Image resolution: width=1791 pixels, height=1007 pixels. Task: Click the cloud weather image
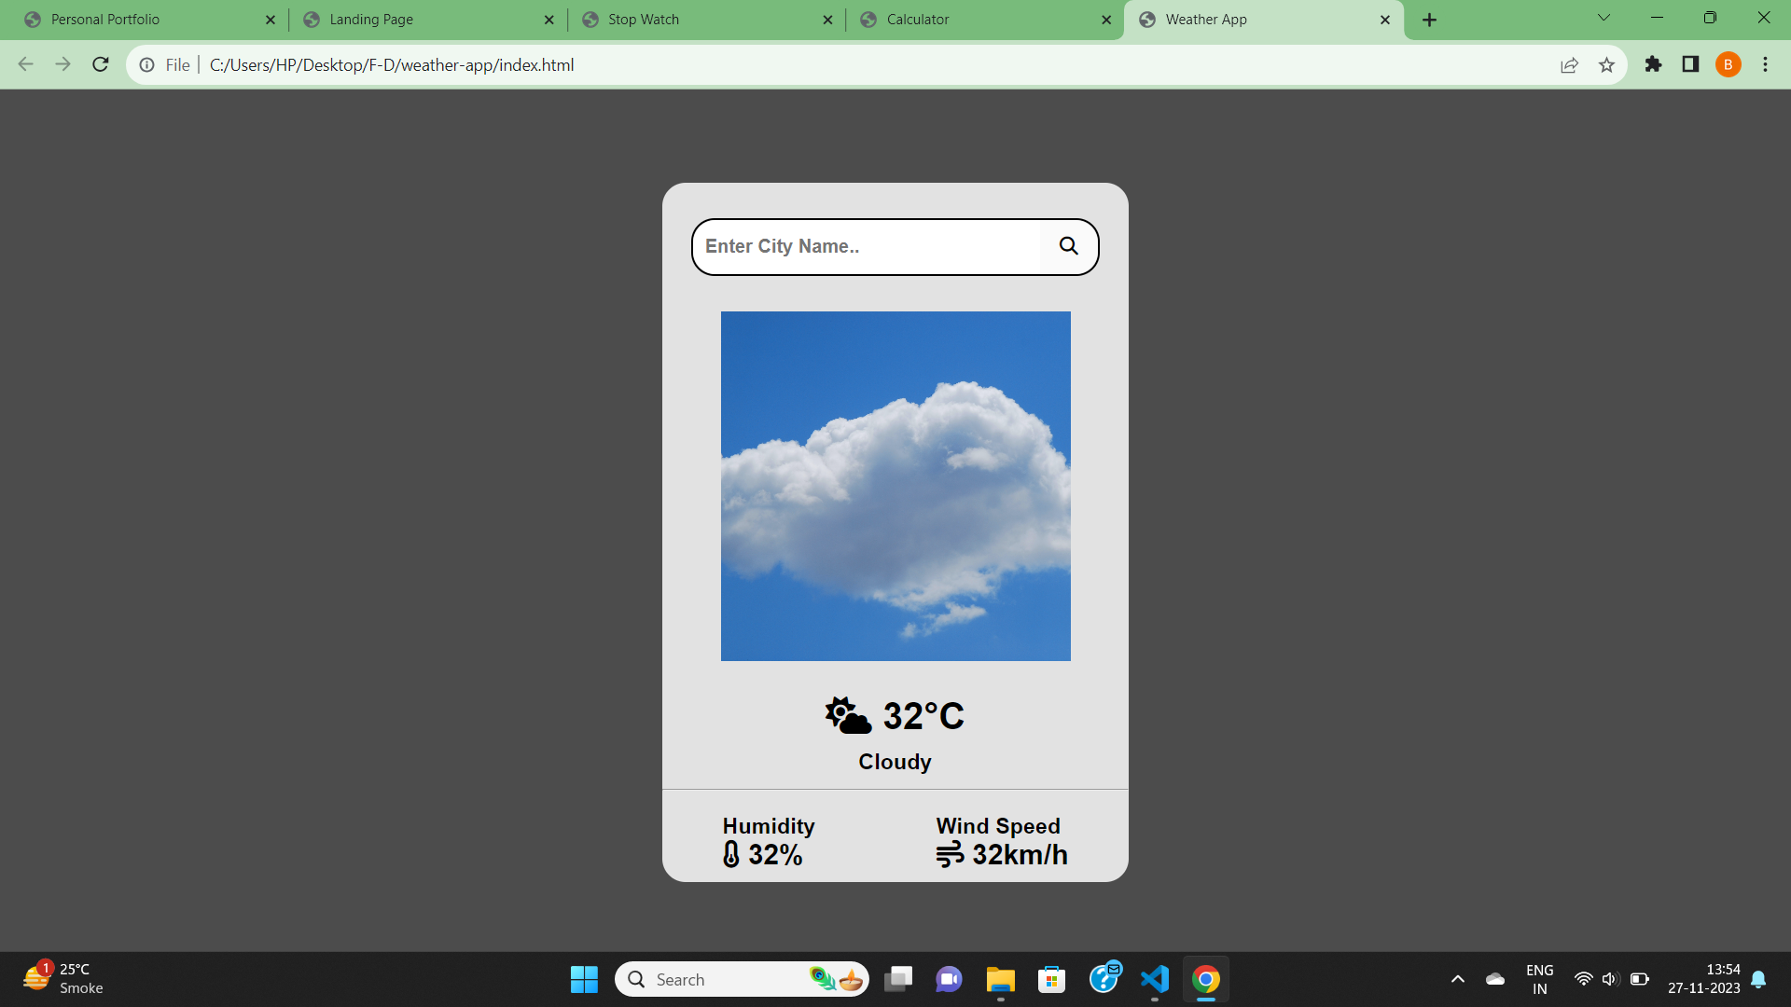895,486
